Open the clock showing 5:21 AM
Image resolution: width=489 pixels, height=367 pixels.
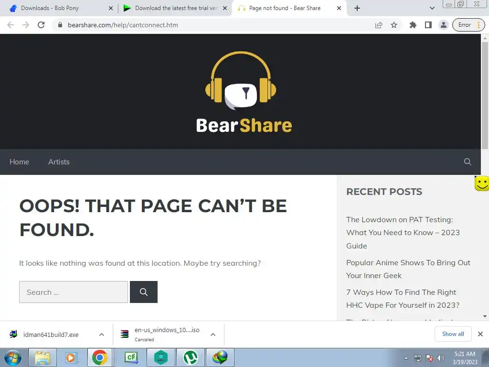pos(465,358)
